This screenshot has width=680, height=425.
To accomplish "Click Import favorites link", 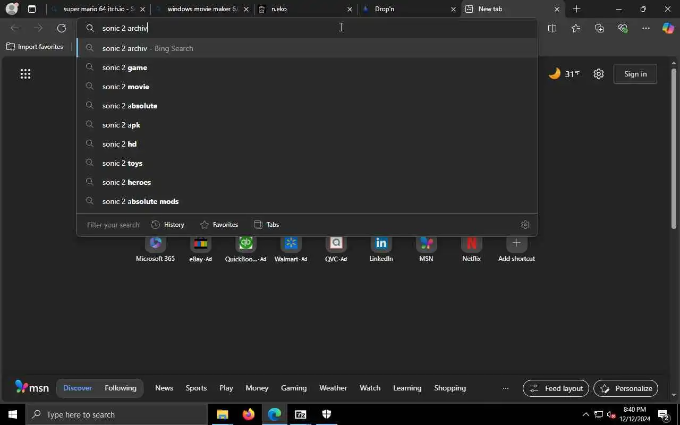I will point(35,47).
